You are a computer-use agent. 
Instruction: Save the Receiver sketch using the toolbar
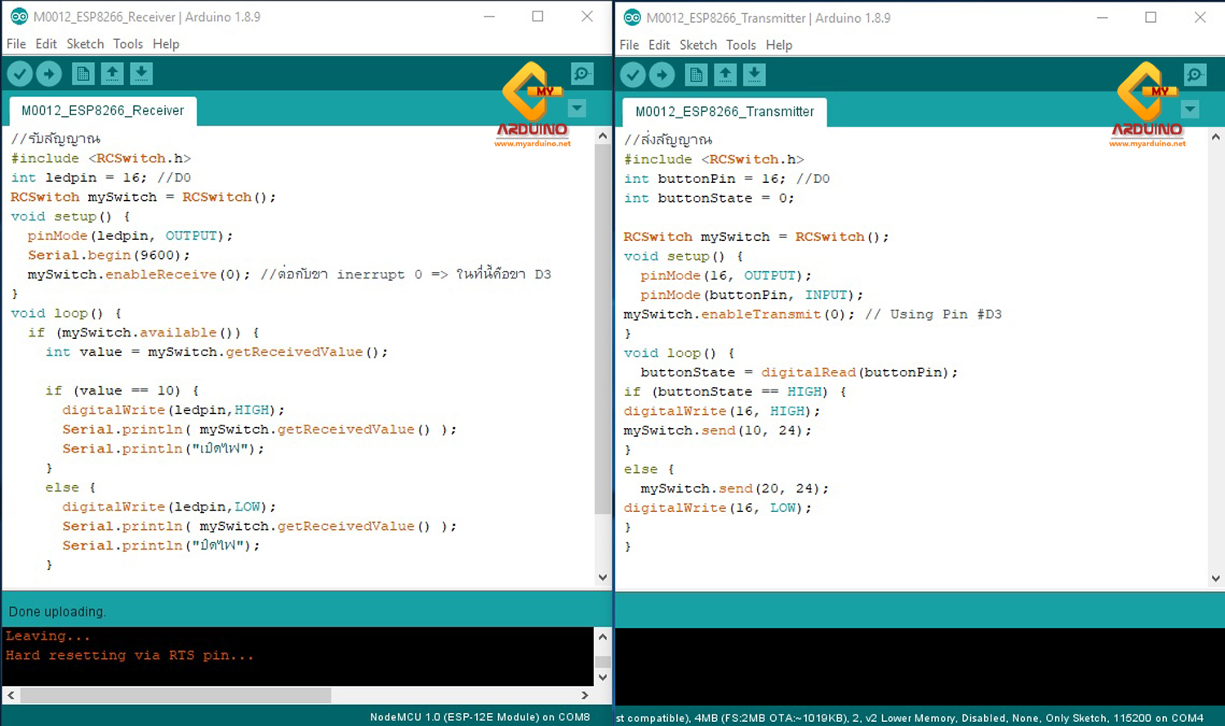(141, 73)
